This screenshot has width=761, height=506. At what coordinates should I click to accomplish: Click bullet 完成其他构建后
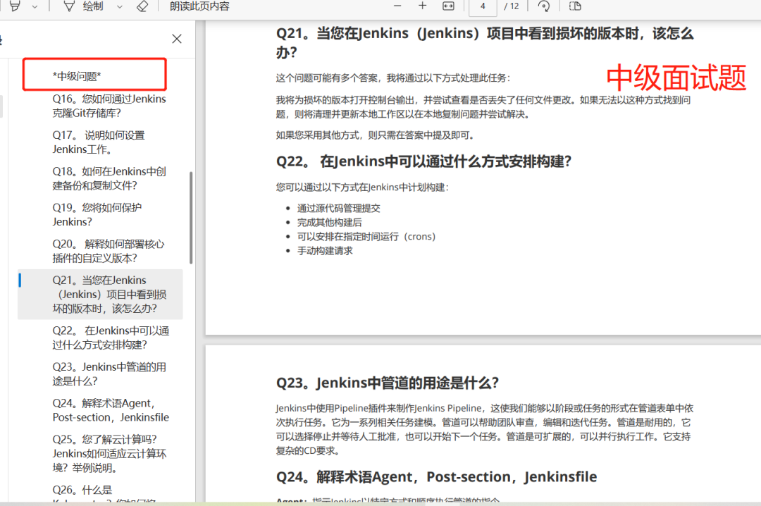329,223
